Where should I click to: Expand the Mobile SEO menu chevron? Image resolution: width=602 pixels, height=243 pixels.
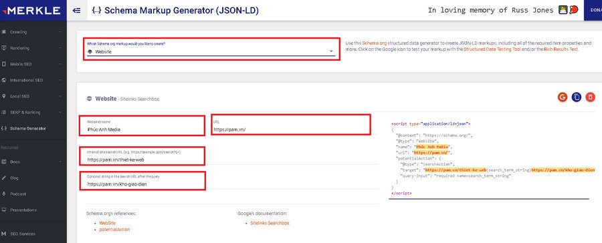coord(60,64)
